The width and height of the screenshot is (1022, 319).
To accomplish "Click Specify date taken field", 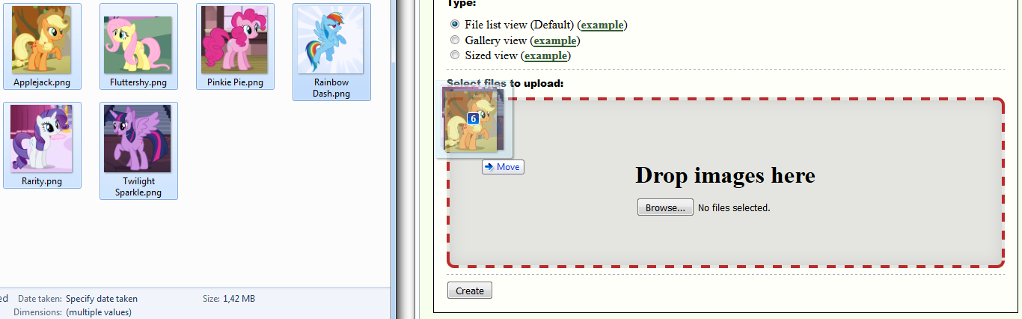I will click(102, 298).
